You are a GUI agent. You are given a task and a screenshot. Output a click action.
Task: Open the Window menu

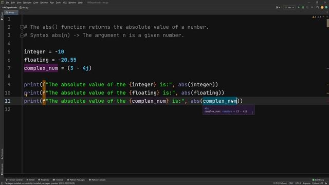point(72,3)
